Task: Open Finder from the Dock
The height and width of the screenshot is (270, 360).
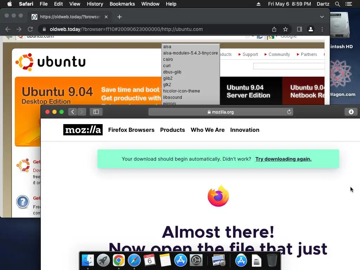Action: (x=88, y=261)
